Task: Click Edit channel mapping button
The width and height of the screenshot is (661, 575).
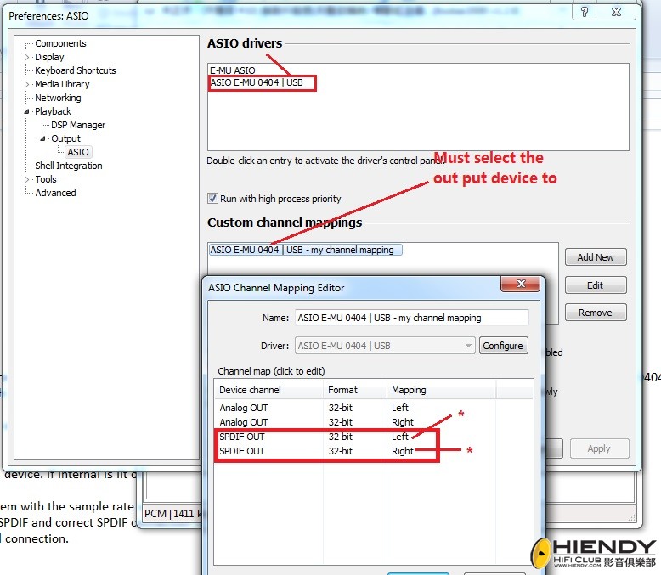Action: [x=596, y=285]
